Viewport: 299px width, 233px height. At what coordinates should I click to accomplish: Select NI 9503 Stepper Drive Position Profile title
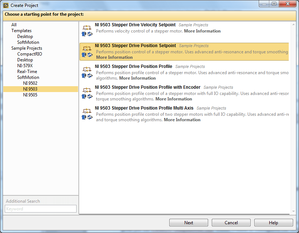(133, 66)
